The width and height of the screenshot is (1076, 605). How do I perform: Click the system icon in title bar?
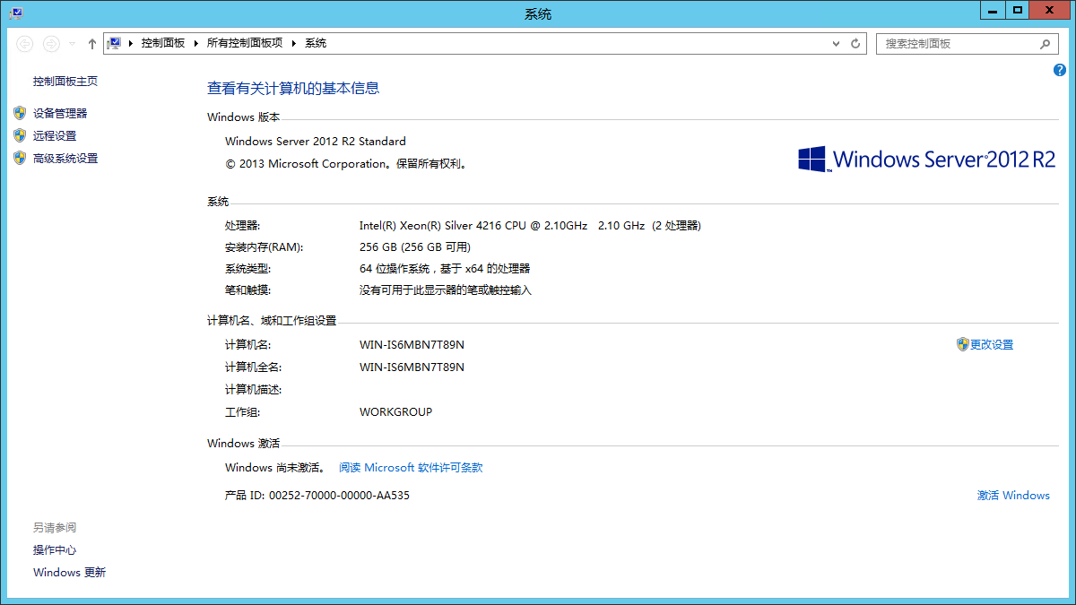click(x=16, y=12)
